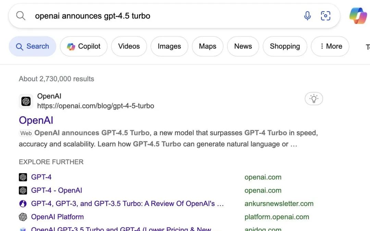The image size is (370, 231).
Task: Click the magnifying glass search icon
Action: pyautogui.click(x=21, y=16)
